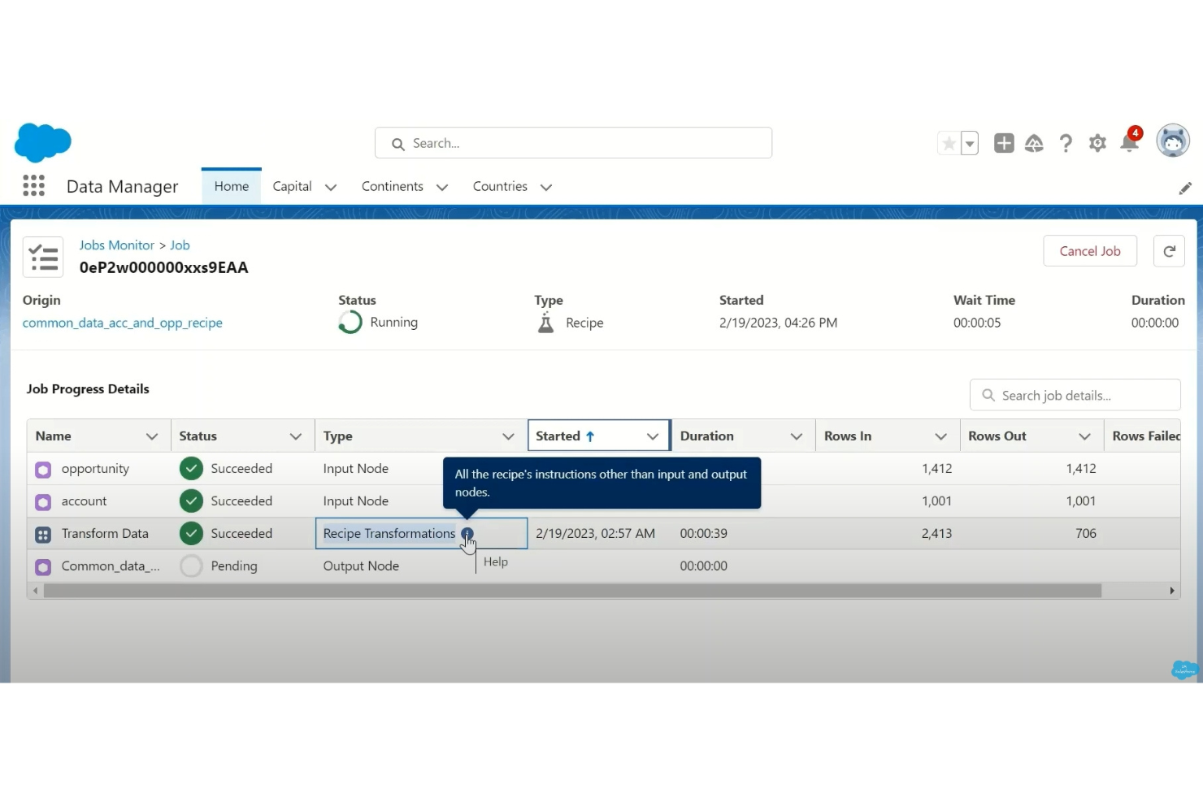Click the Cancel Job button
This screenshot has height=802, width=1203.
(1090, 251)
